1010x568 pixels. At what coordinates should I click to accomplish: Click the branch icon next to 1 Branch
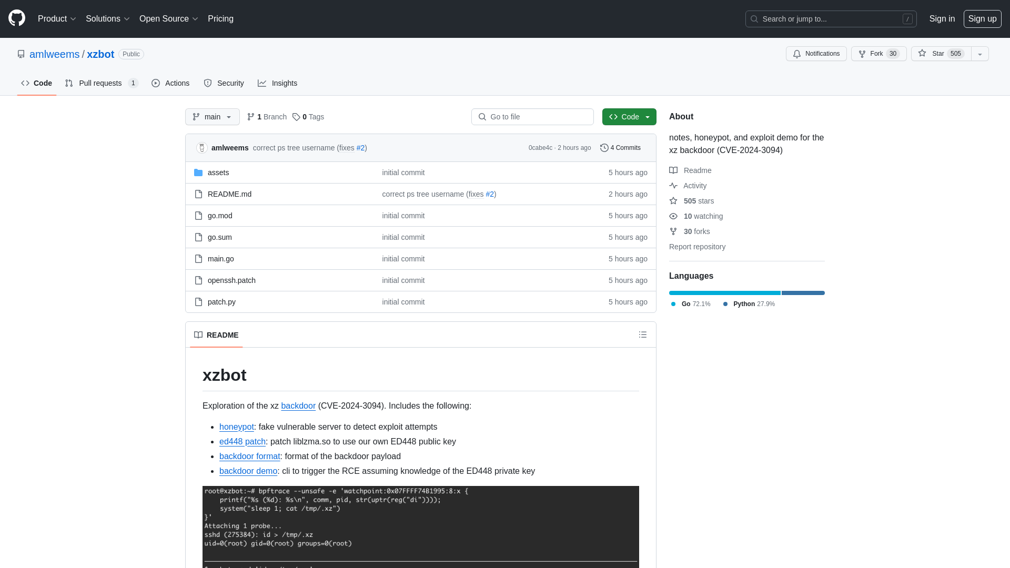click(x=251, y=117)
